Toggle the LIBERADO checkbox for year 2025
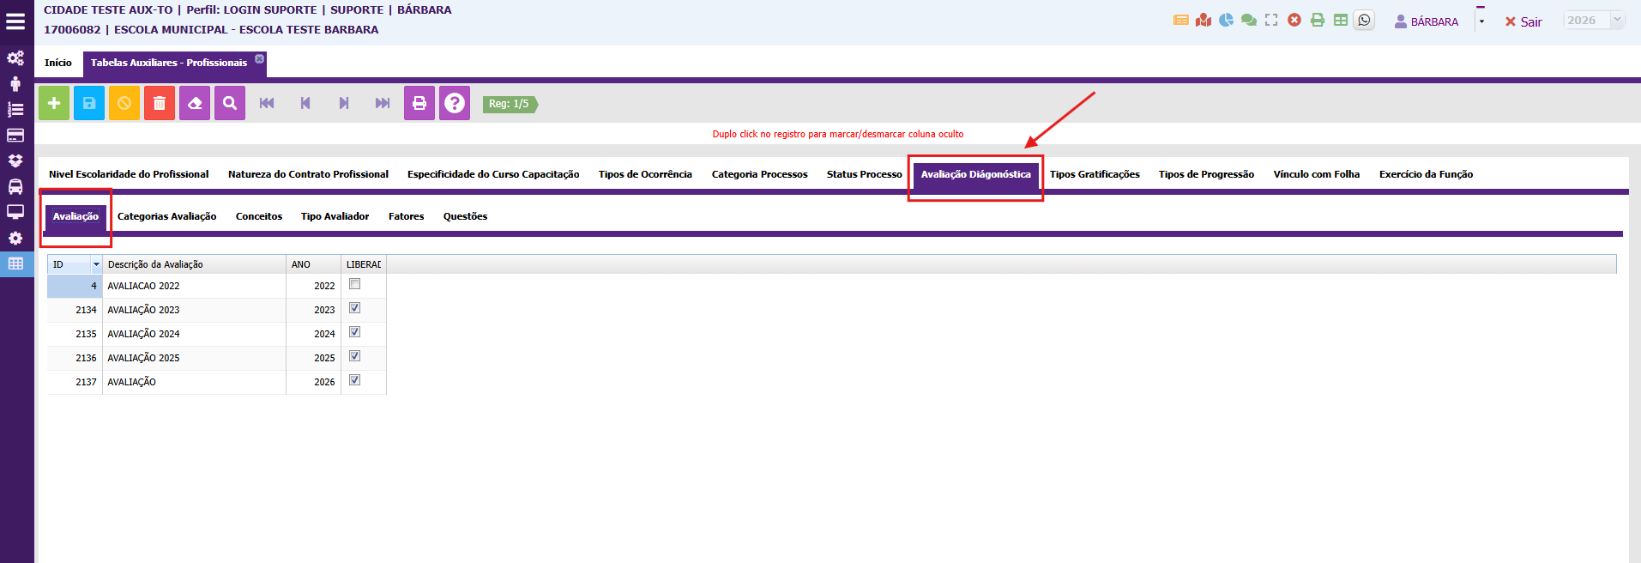Viewport: 1641px width, 563px height. click(354, 356)
